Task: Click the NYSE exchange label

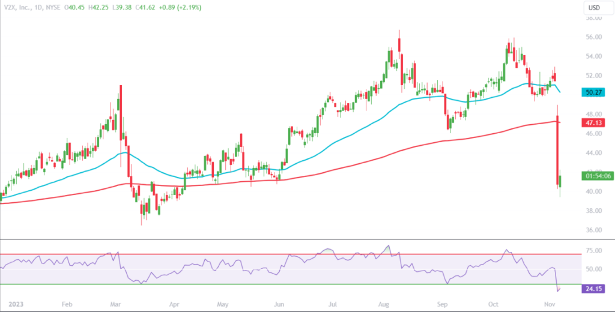Action: pyautogui.click(x=55, y=7)
